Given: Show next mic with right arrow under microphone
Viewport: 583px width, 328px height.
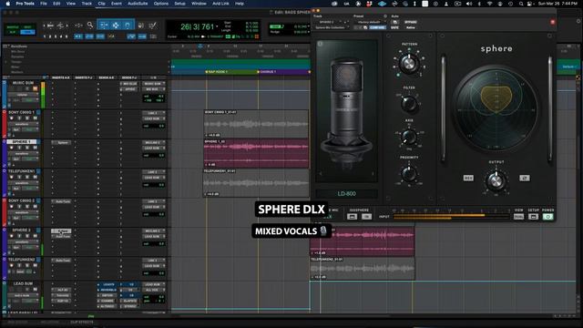Looking at the screenshot, I should pyautogui.click(x=373, y=174).
